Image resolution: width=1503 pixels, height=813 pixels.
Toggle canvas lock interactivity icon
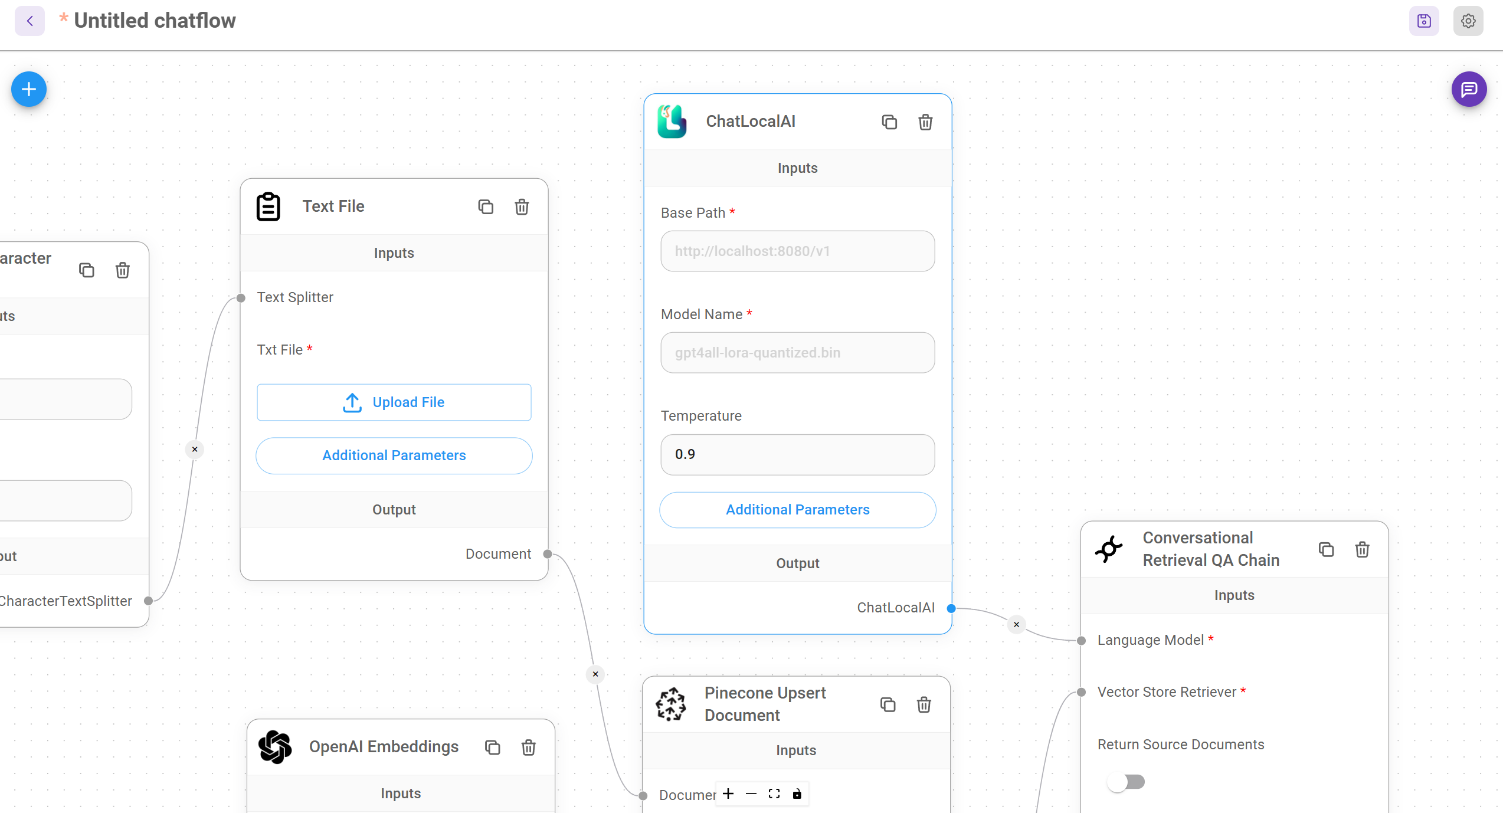pos(797,794)
